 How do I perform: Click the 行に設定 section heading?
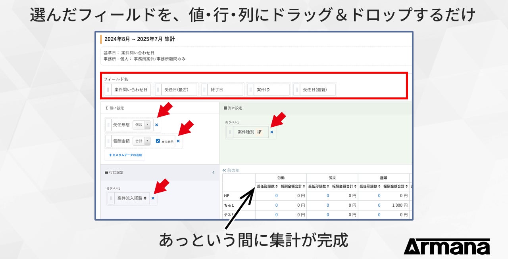coord(114,173)
